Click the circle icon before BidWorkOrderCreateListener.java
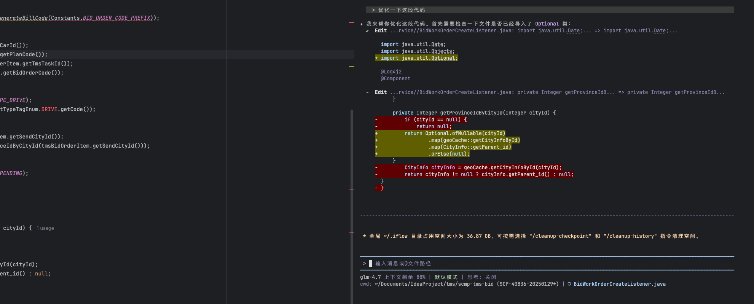Screen dimensions: 754x304 click(569, 284)
